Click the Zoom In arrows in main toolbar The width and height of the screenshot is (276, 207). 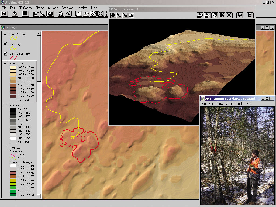[101, 14]
